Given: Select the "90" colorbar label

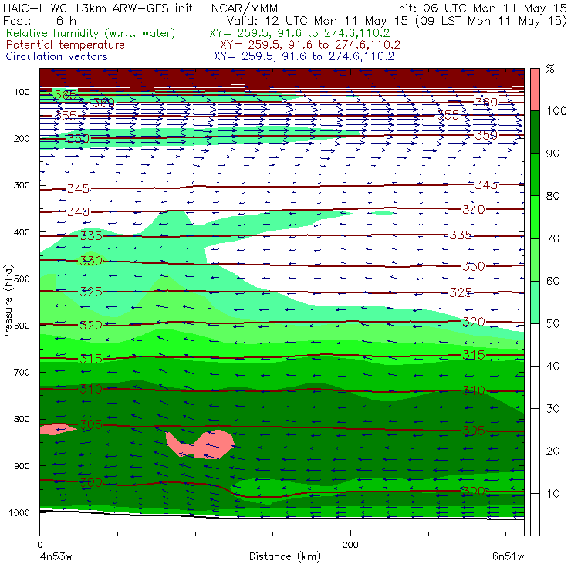Looking at the screenshot, I should pyautogui.click(x=552, y=154).
